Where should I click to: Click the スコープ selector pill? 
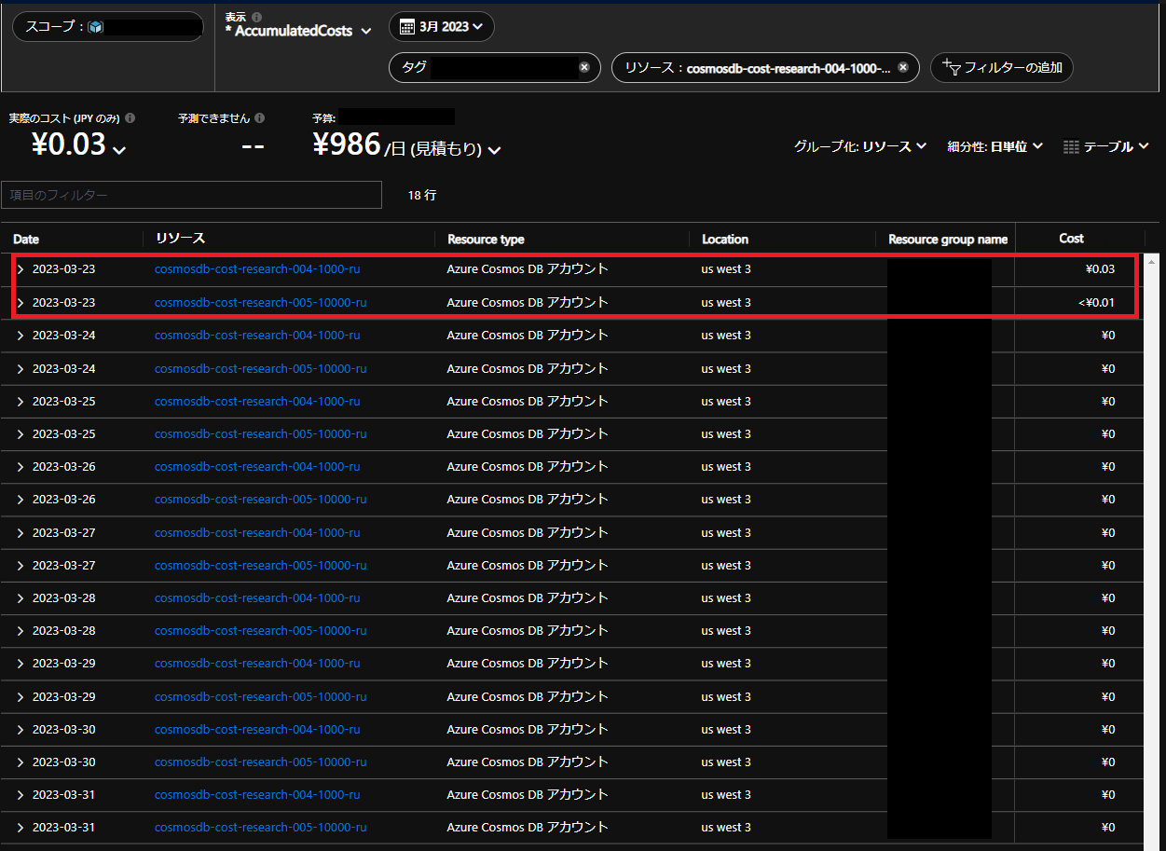[x=108, y=27]
